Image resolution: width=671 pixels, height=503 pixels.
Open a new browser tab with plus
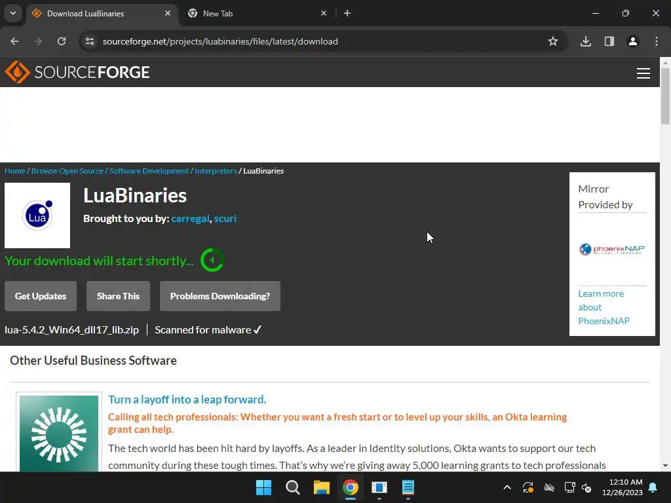(x=347, y=13)
